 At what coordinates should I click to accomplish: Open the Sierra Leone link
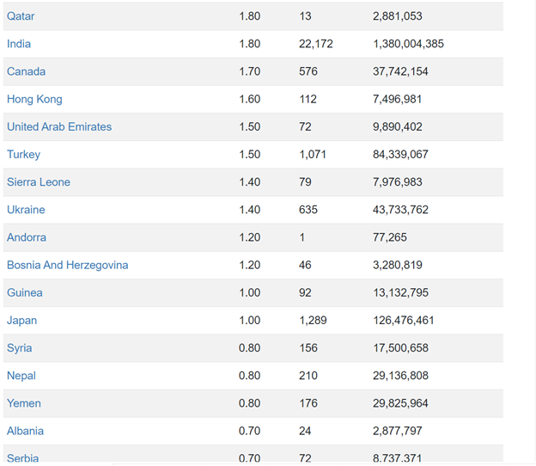pos(39,182)
